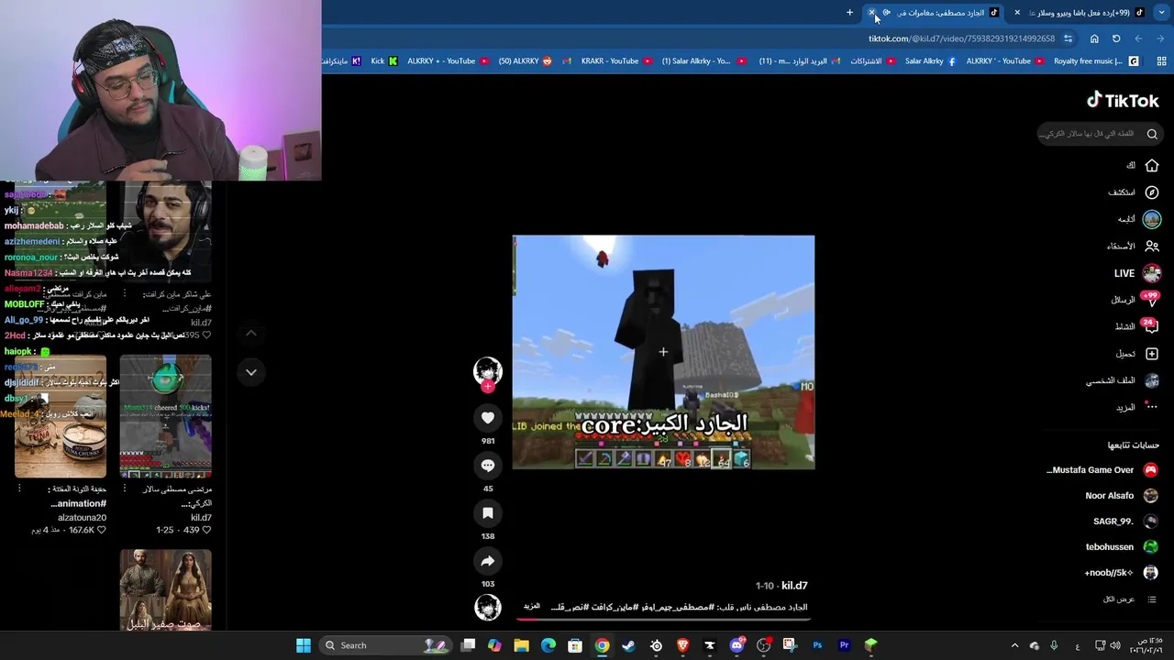Bookmark the video with the 138 icon
The image size is (1174, 660).
click(x=488, y=513)
